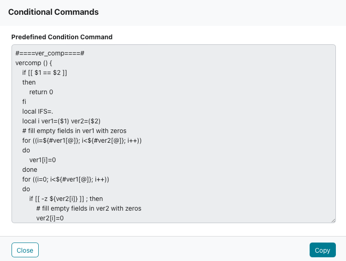Viewport: 346px width, 261px height.
Task: Click the 'return 0' line
Action: [41, 92]
